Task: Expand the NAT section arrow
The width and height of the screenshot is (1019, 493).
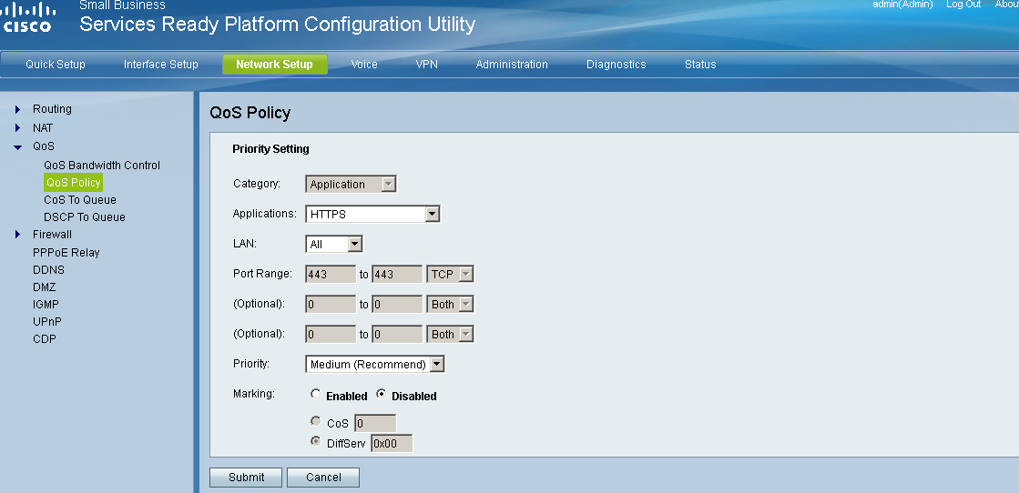Action: (x=17, y=128)
